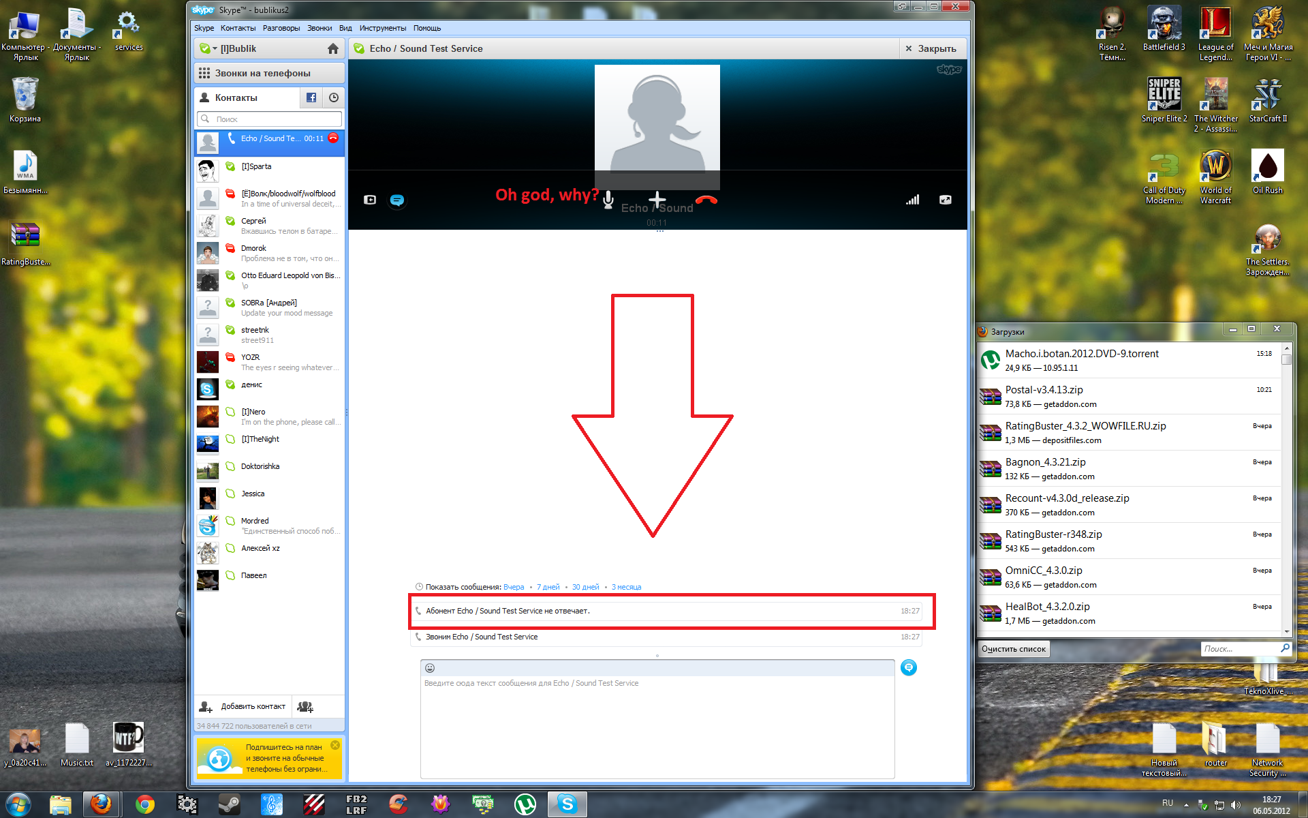Open the emoticon picker in message box
Viewport: 1308px width, 818px height.
[430, 668]
